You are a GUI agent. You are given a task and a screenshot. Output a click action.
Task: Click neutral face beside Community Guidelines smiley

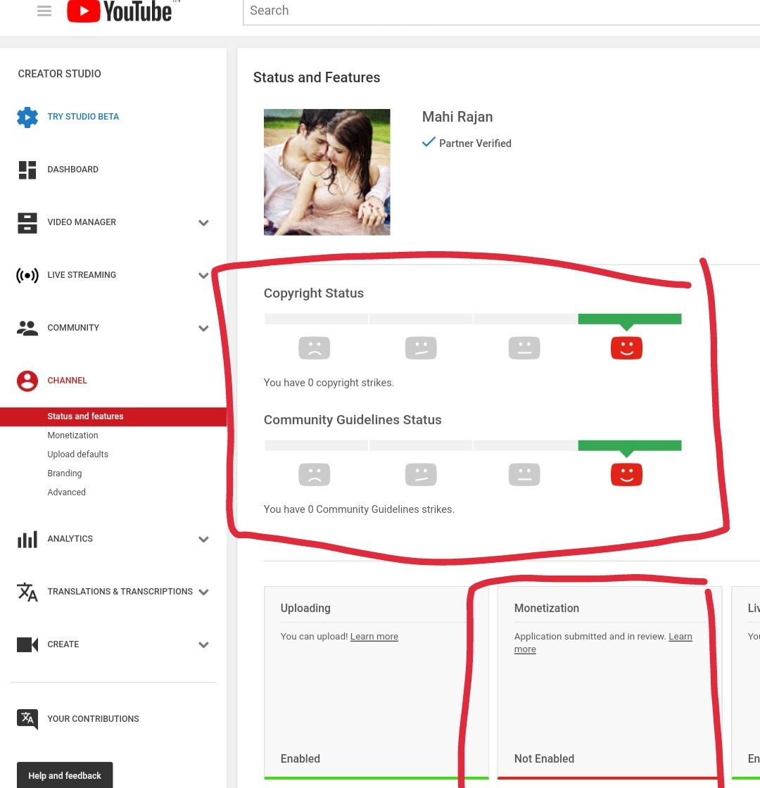click(524, 474)
